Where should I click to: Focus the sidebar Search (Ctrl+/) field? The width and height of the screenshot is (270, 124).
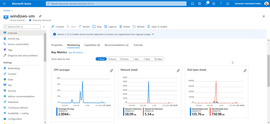[22, 27]
